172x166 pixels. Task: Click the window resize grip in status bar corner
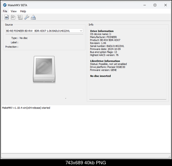[x=169, y=157]
